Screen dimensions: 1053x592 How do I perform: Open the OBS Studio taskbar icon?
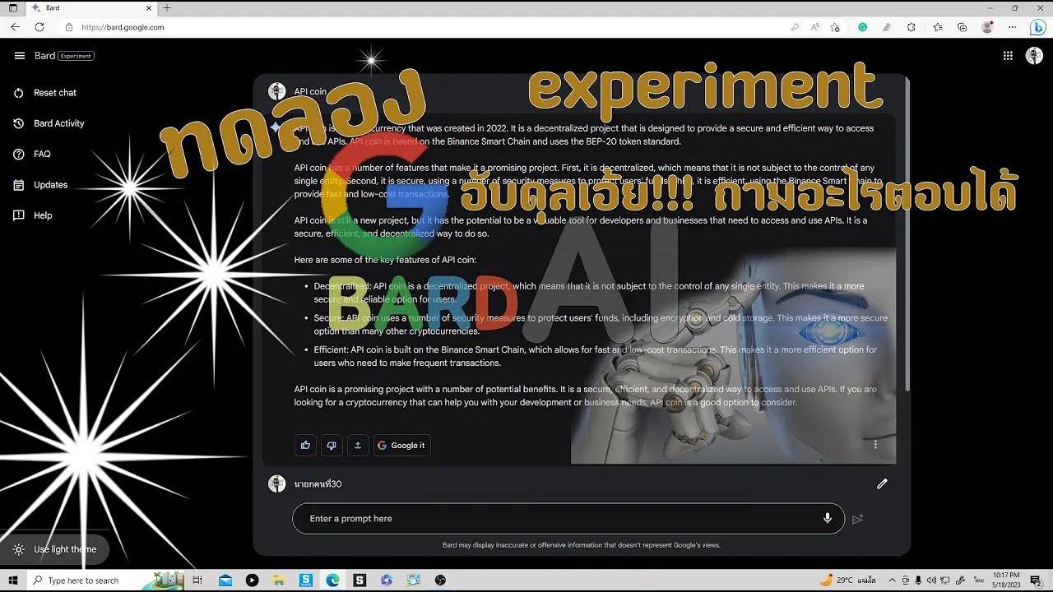point(440,580)
